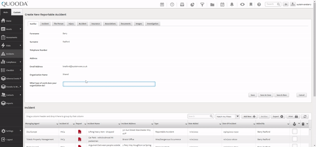
Task: Open the dashboard gauge icon
Action: click(172, 4)
